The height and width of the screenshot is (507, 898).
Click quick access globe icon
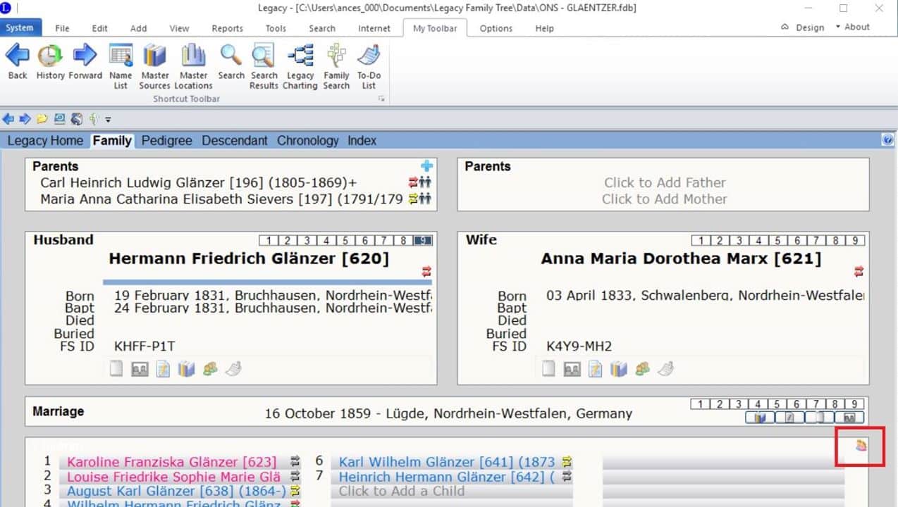point(77,118)
